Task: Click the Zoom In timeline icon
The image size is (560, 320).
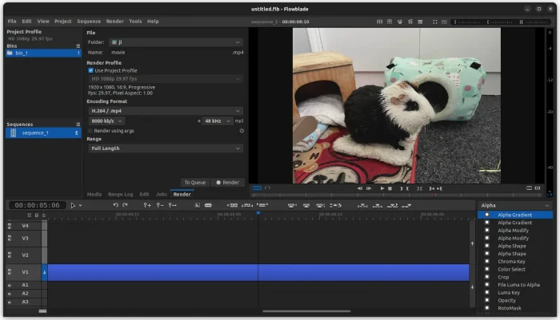Action: 146,205
